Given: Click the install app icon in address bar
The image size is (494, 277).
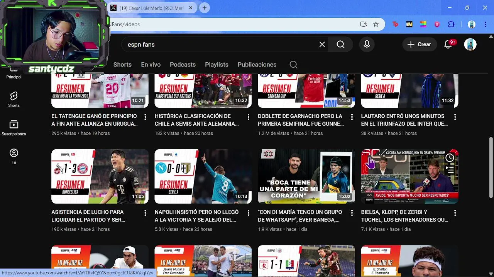Looking at the screenshot, I should tap(363, 24).
